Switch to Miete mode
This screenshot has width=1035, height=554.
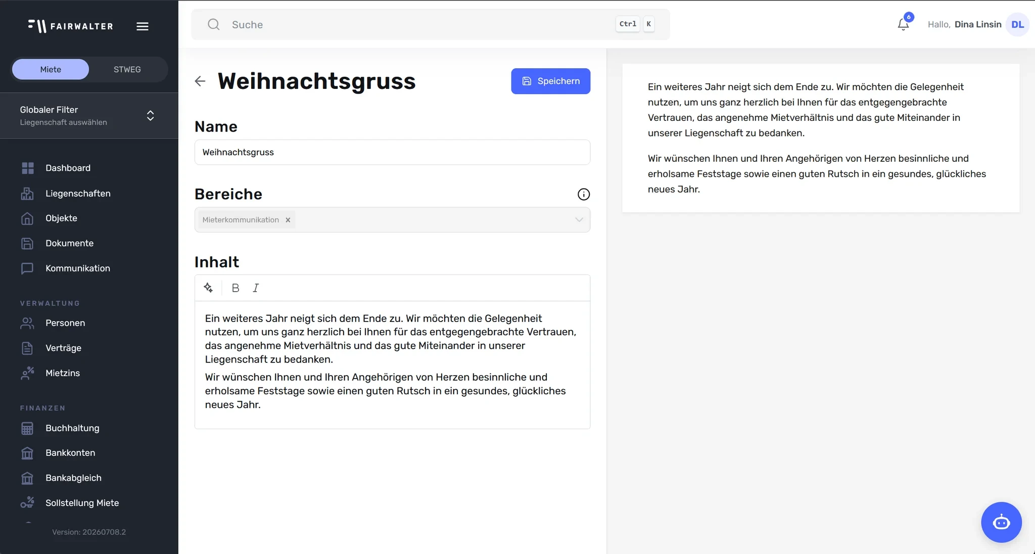(x=51, y=69)
